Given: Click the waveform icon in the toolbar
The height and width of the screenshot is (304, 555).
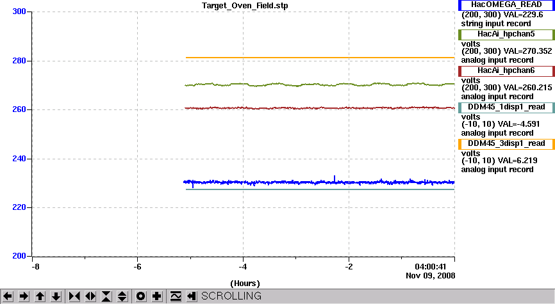Looking at the screenshot, I should tap(175, 296).
